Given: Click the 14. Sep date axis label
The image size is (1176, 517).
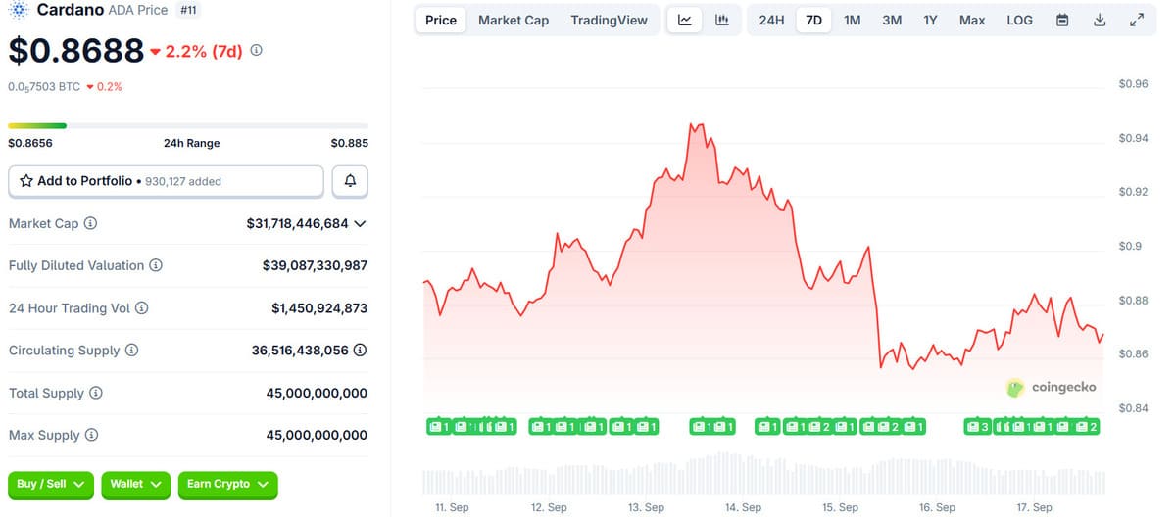Looking at the screenshot, I should click(x=743, y=507).
